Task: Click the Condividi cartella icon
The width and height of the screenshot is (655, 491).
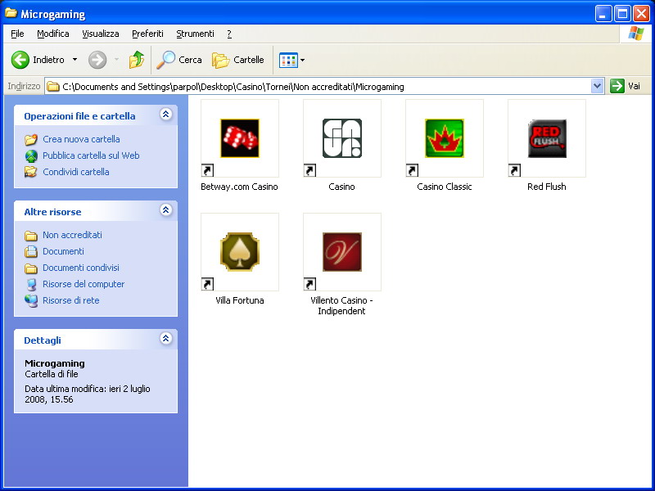Action: tap(30, 172)
